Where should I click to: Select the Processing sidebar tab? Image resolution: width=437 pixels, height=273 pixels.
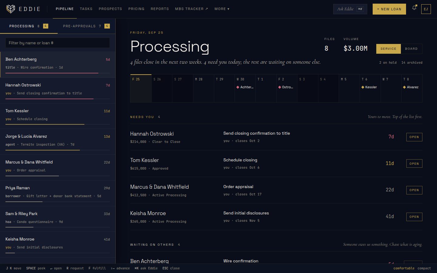coord(29,26)
